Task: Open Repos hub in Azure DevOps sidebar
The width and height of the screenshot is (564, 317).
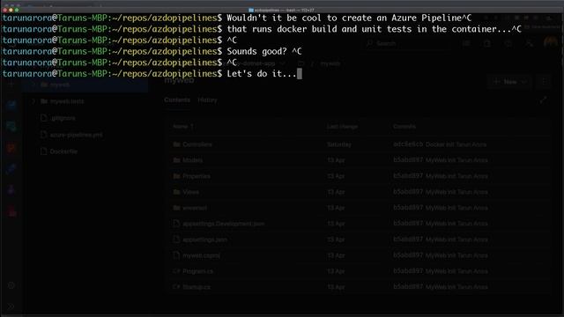Action: click(11, 148)
